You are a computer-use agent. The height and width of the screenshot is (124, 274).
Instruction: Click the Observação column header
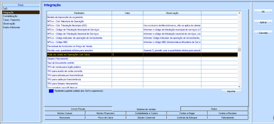point(172,13)
